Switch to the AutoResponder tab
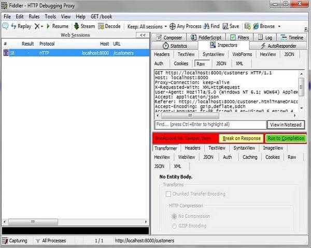This screenshot has height=248, width=311. [280, 46]
